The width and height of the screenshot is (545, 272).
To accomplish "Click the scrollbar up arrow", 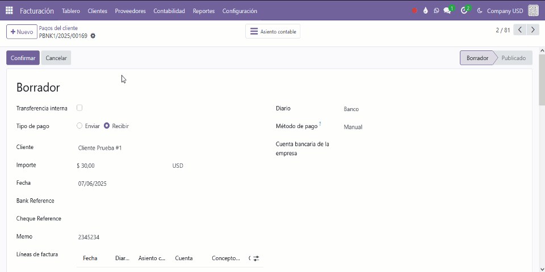I will click(x=542, y=50).
